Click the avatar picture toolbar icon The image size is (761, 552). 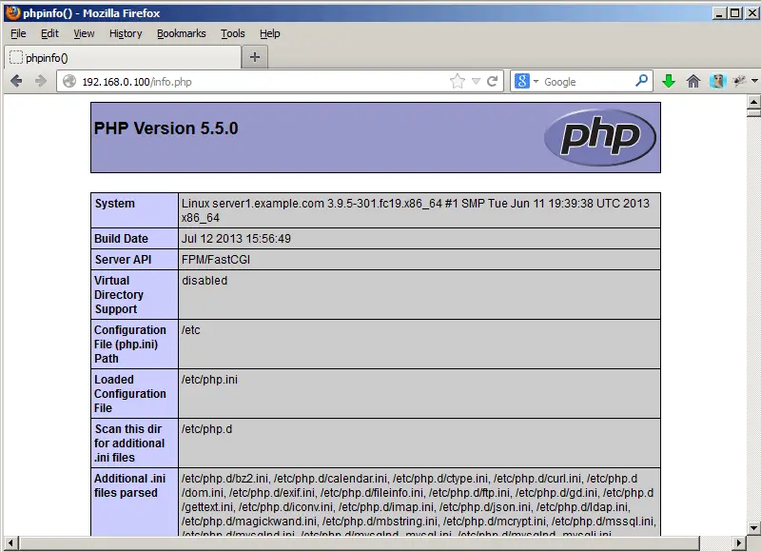(x=717, y=81)
